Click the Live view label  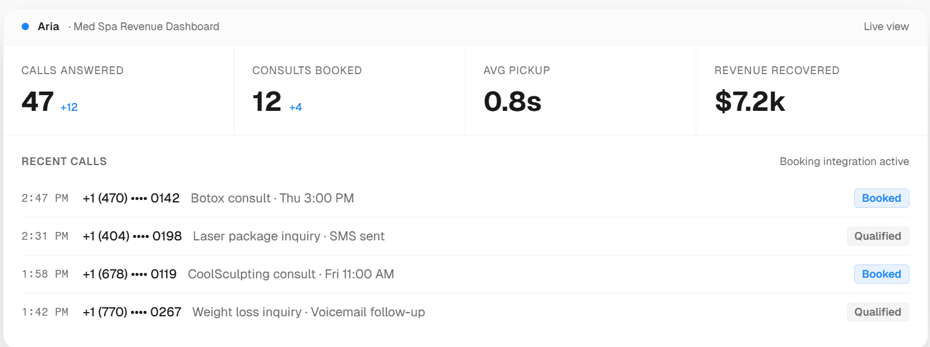coord(886,27)
